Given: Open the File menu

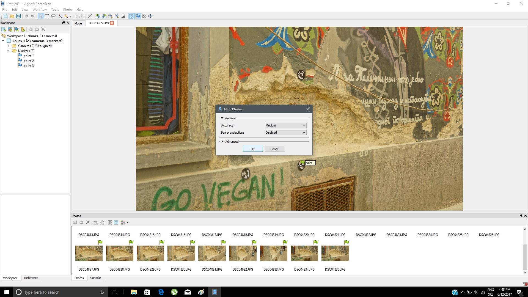Looking at the screenshot, I should click(x=5, y=10).
